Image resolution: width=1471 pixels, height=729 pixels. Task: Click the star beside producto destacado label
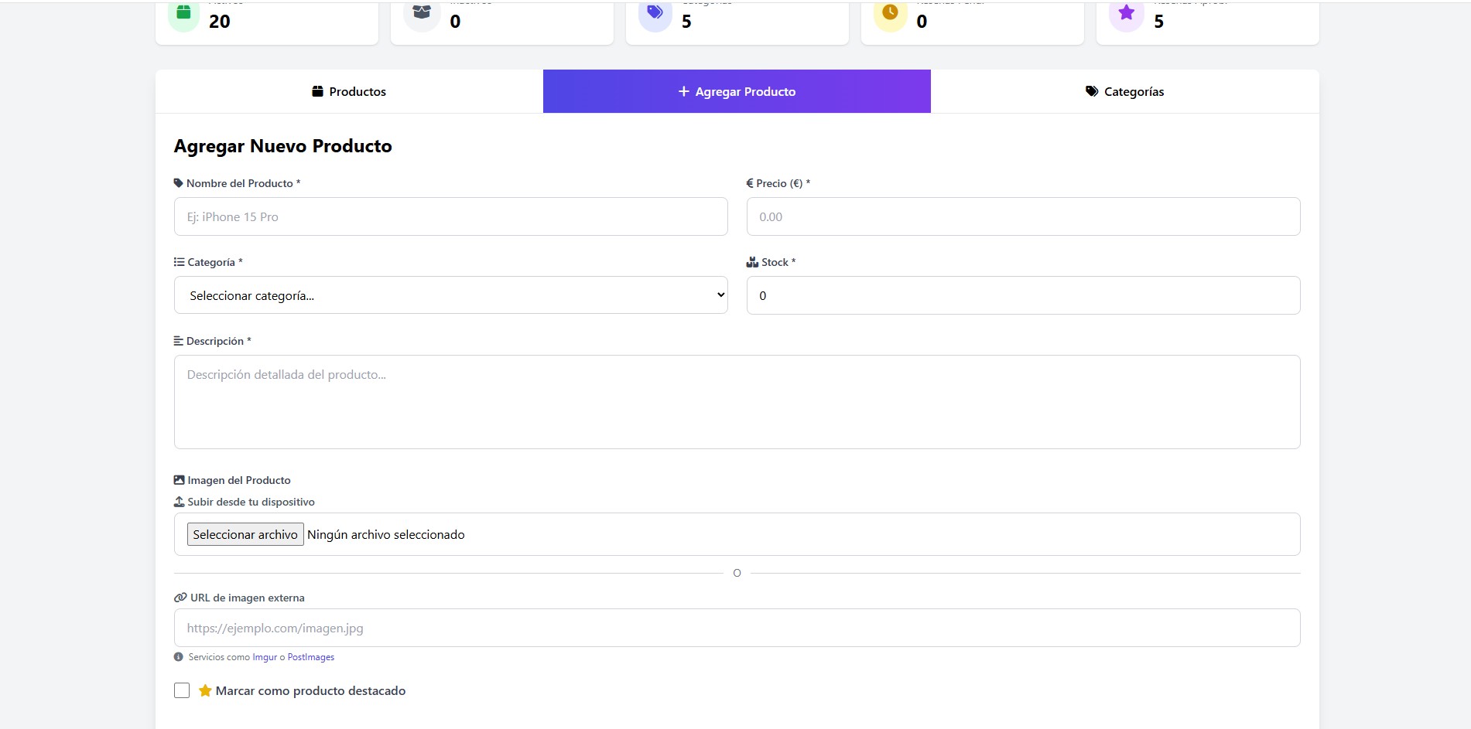(x=205, y=690)
